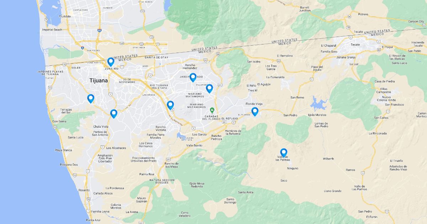Click the Tijuana city label
This screenshot has width=427, height=224.
click(x=99, y=80)
